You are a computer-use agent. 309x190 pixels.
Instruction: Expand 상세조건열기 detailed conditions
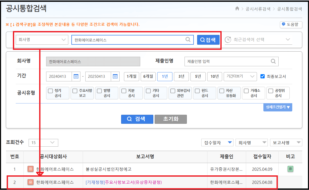click(x=278, y=107)
